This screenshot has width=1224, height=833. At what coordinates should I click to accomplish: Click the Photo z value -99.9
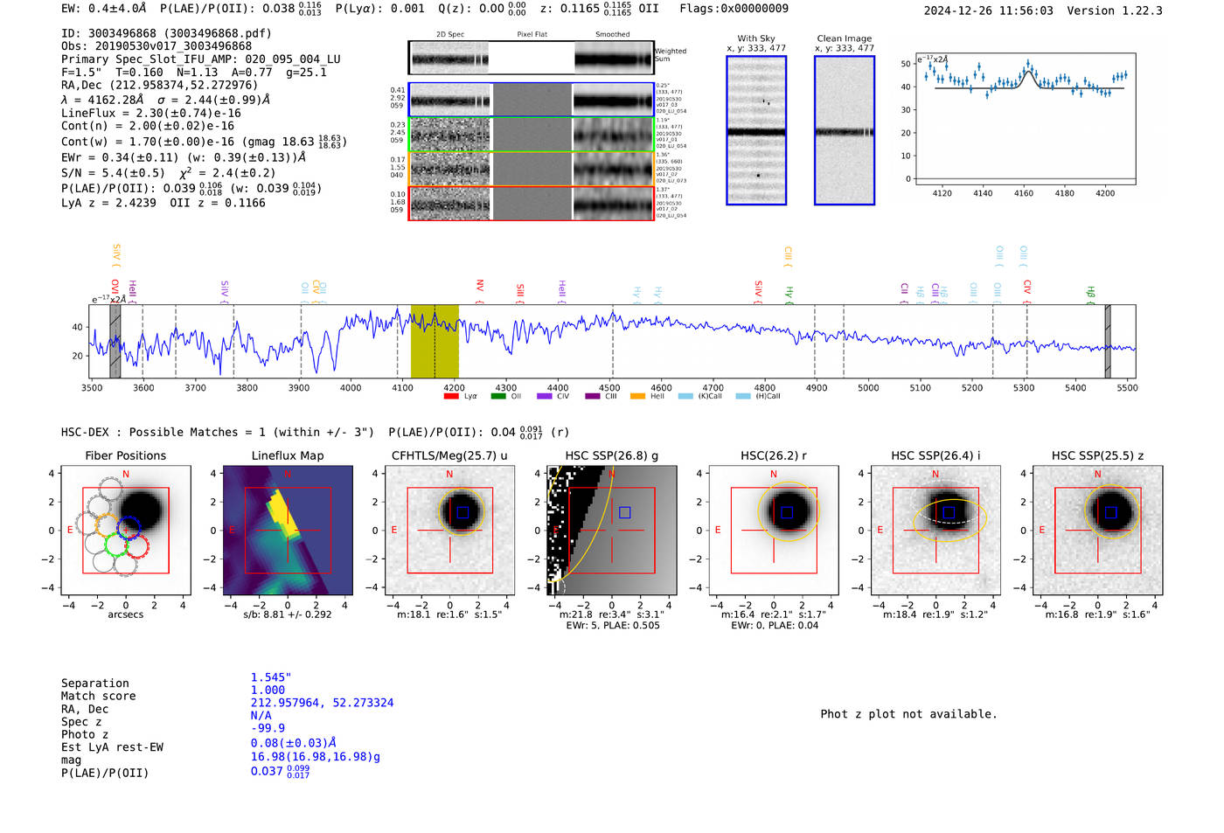tap(268, 728)
